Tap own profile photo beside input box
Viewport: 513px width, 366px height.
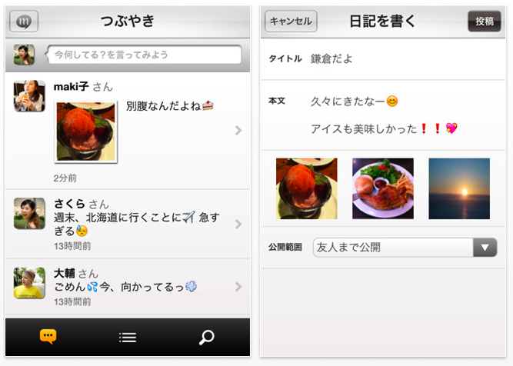pyautogui.click(x=24, y=55)
